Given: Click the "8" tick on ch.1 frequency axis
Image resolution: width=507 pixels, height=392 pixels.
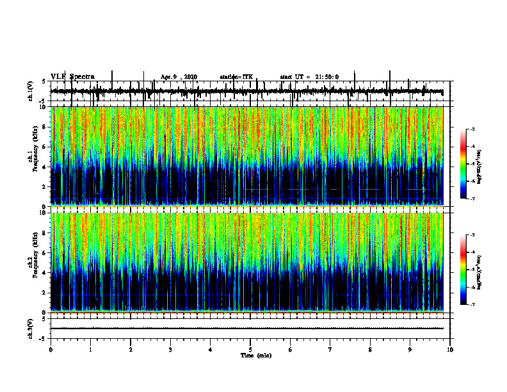Looking at the screenshot, I should pyautogui.click(x=45, y=127).
